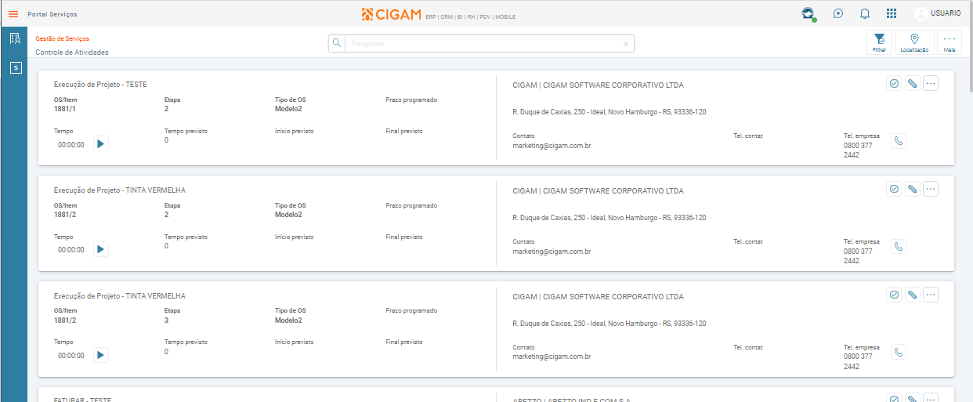
Task: Open attachment icon on TINTA VERMELHA Etapa 2 card
Action: coord(912,189)
